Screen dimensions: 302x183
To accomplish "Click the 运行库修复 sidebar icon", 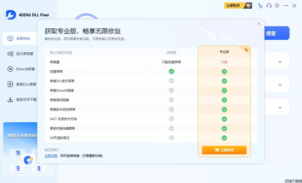I will pyautogui.click(x=10, y=54).
